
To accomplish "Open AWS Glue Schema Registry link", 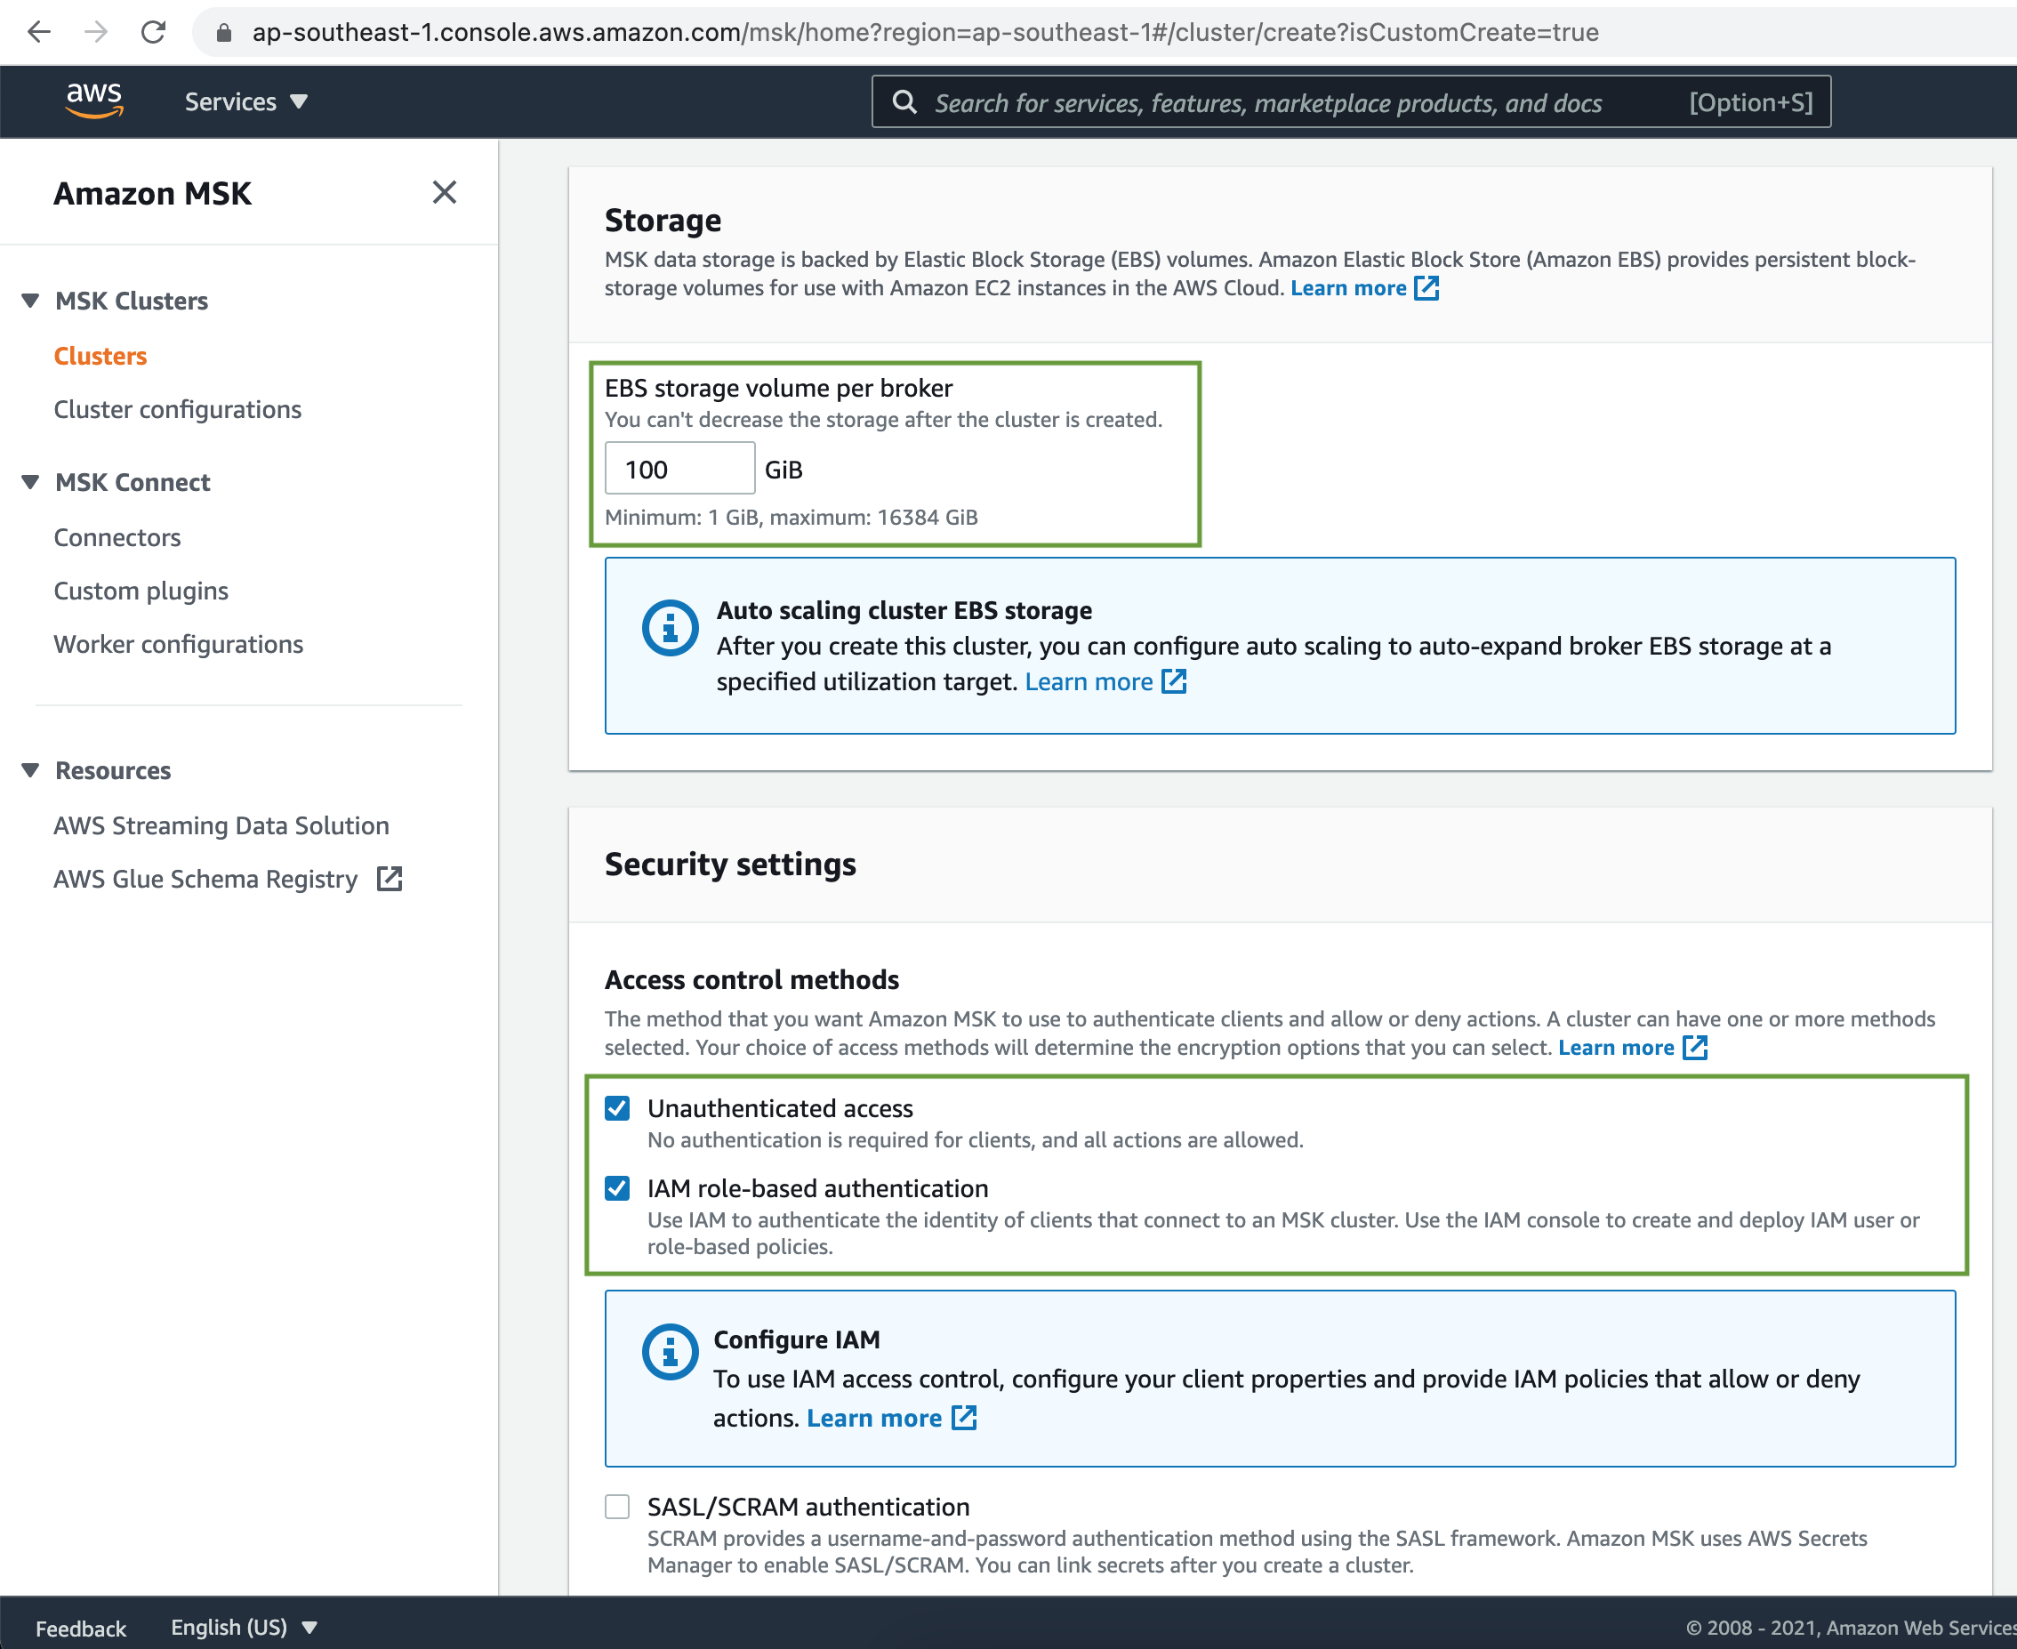I will pos(205,879).
